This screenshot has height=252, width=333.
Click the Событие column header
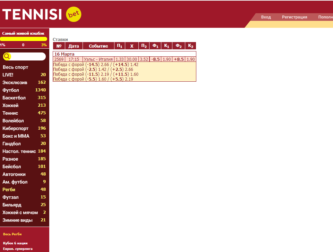98,46
